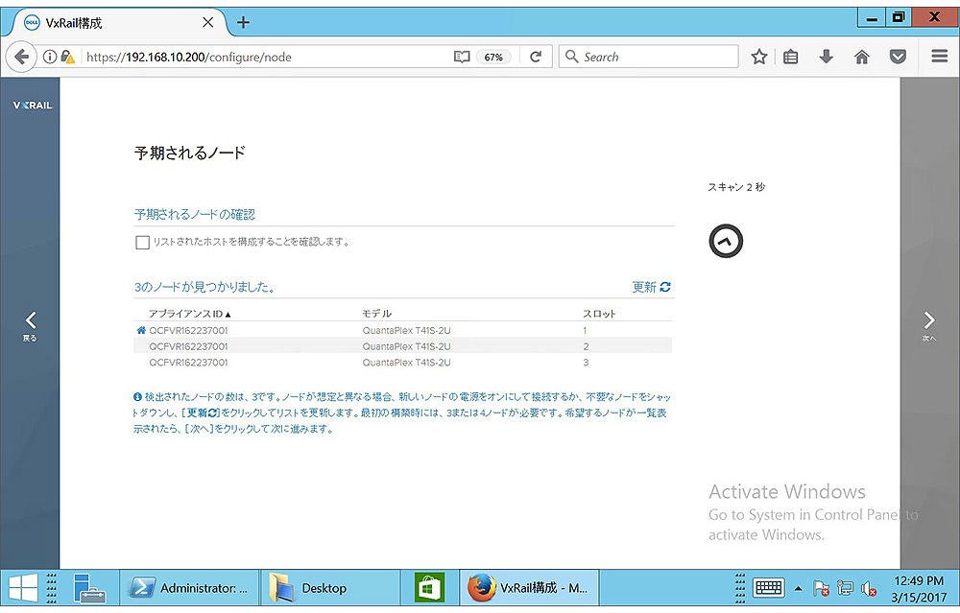Open the network tray icon
This screenshot has height=613, width=960.
(x=845, y=588)
